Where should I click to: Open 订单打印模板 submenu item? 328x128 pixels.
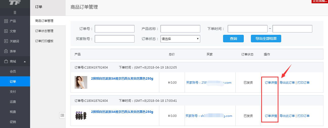[44, 41]
